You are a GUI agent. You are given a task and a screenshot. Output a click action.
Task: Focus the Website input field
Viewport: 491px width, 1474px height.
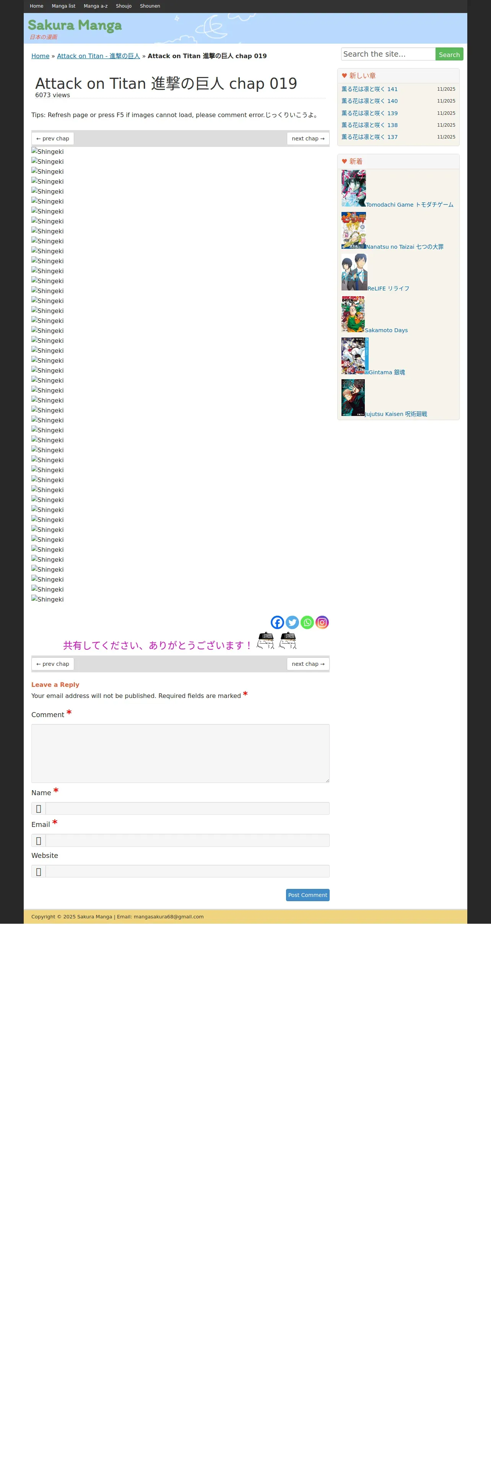[x=187, y=871]
